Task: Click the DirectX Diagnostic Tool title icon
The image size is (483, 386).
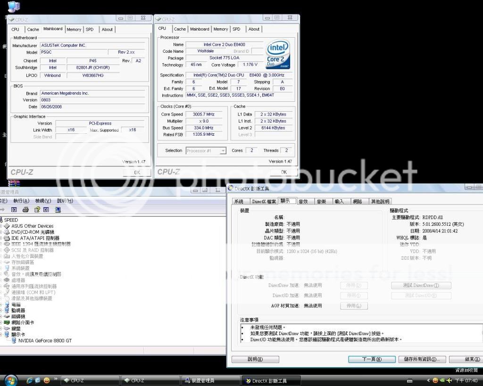Action: 231,189
